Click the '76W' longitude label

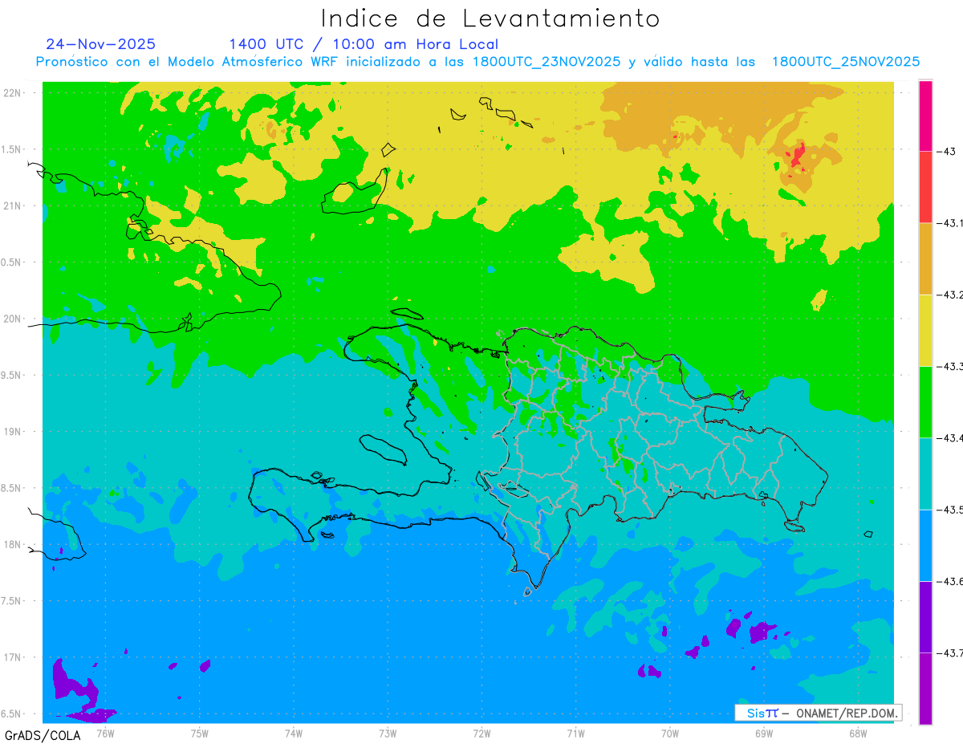(x=106, y=733)
